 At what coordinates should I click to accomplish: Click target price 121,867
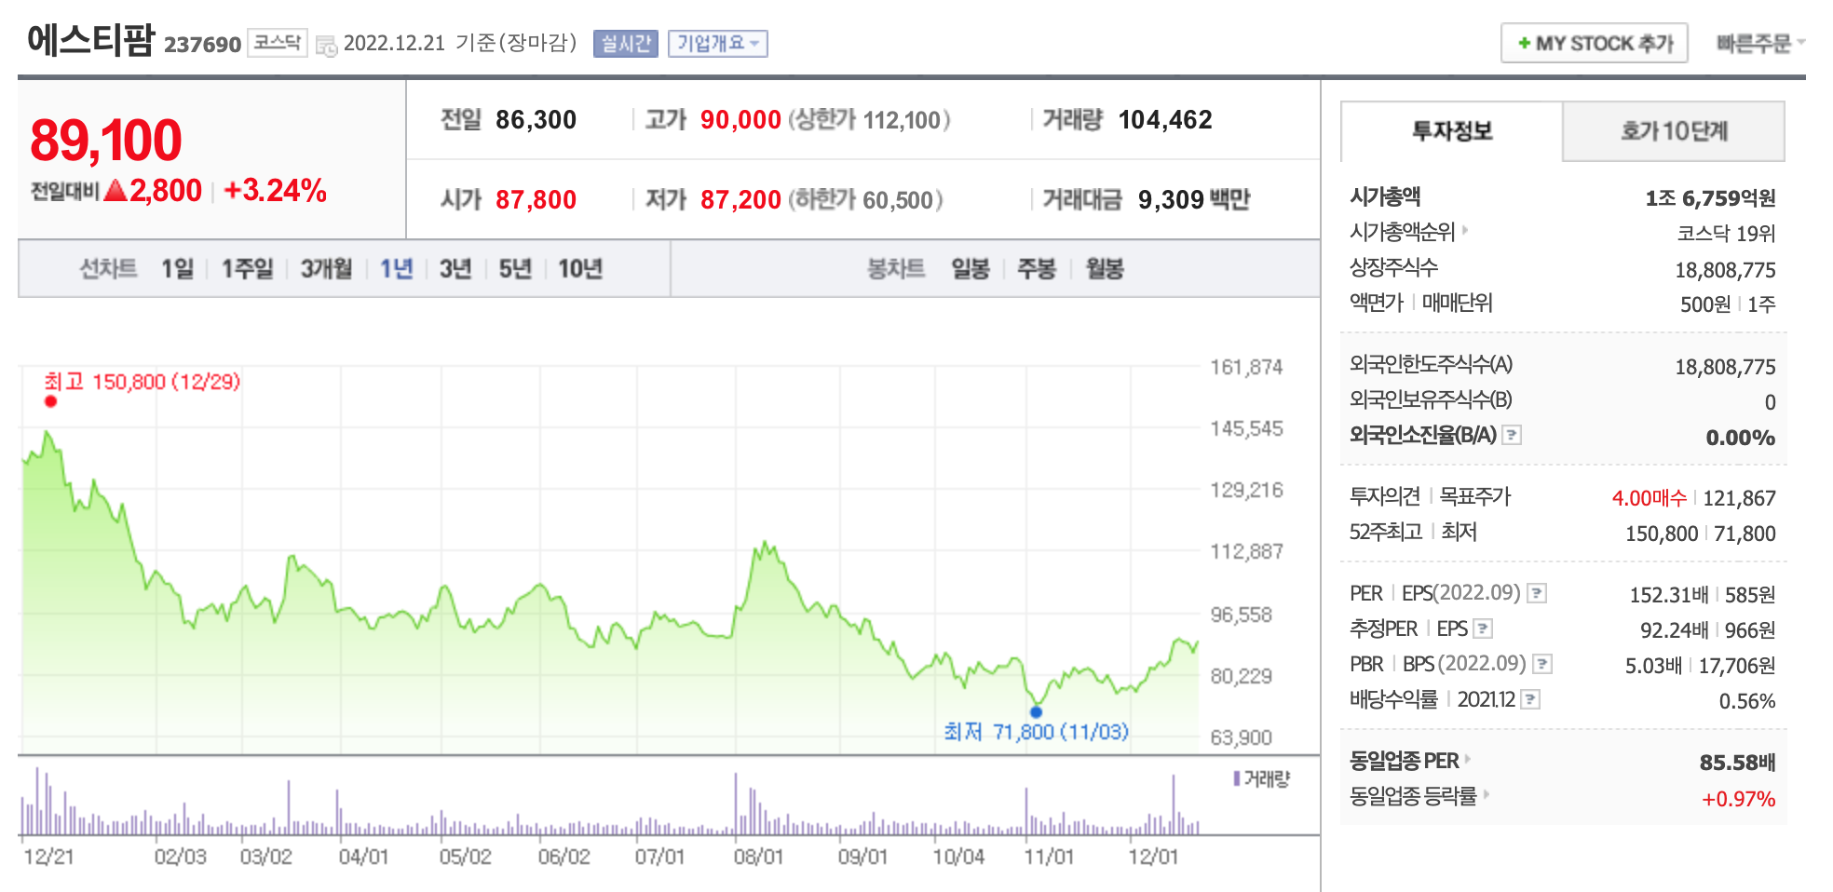pyautogui.click(x=1739, y=498)
